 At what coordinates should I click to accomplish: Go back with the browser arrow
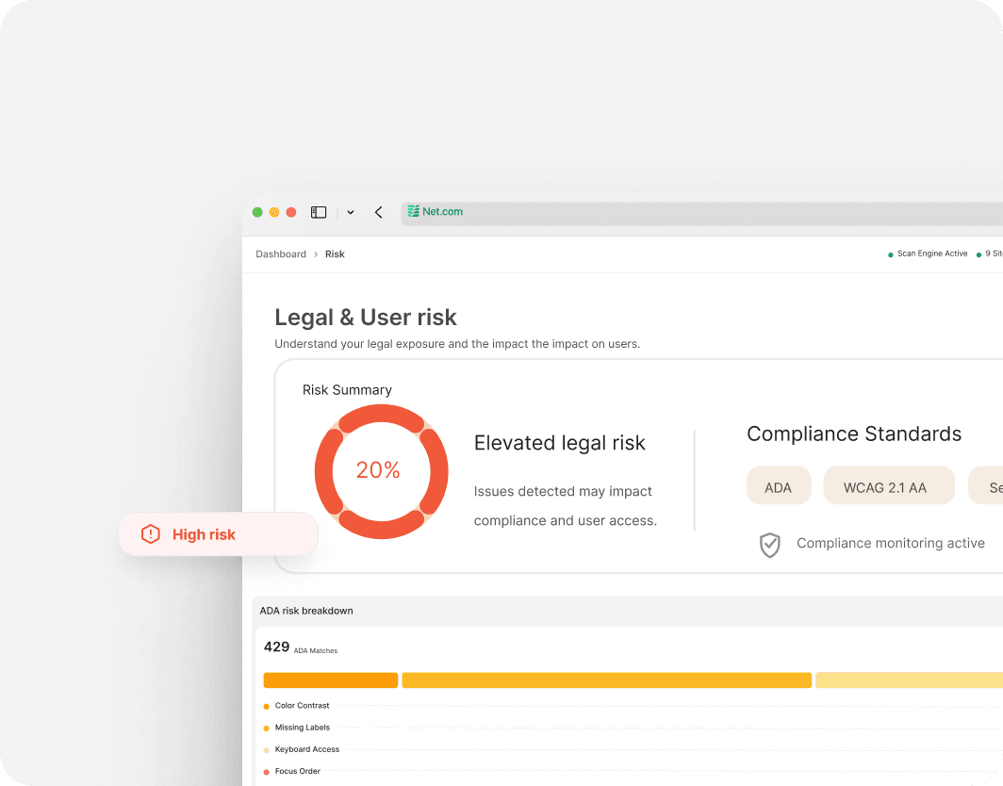pos(379,212)
